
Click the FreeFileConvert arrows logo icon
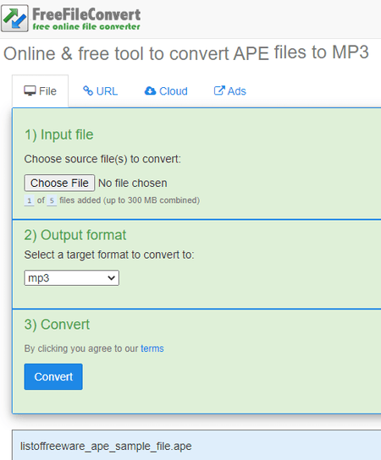point(14,19)
